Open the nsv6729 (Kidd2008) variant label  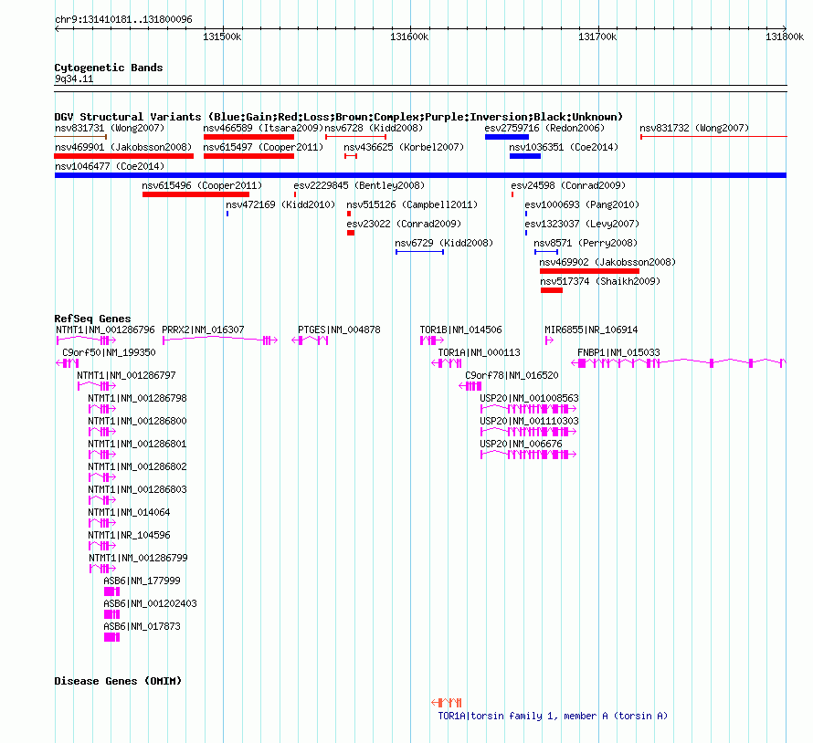click(444, 243)
